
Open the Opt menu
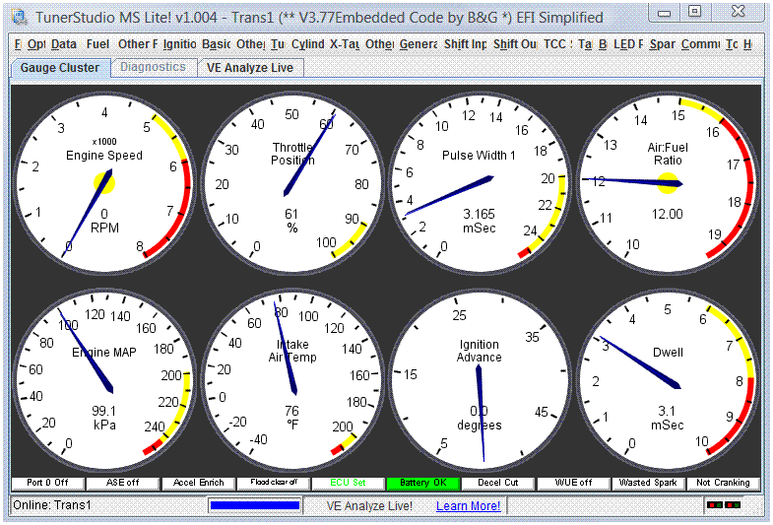coord(36,44)
